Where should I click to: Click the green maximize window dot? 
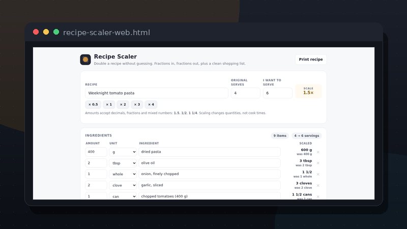point(56,32)
